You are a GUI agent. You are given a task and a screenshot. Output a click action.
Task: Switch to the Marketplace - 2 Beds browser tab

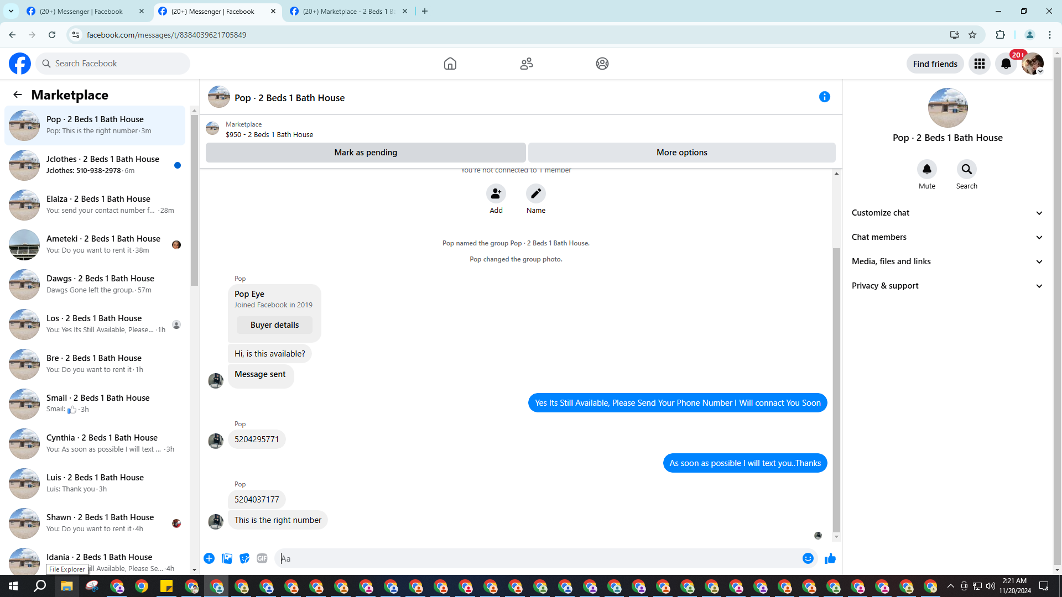click(x=349, y=11)
